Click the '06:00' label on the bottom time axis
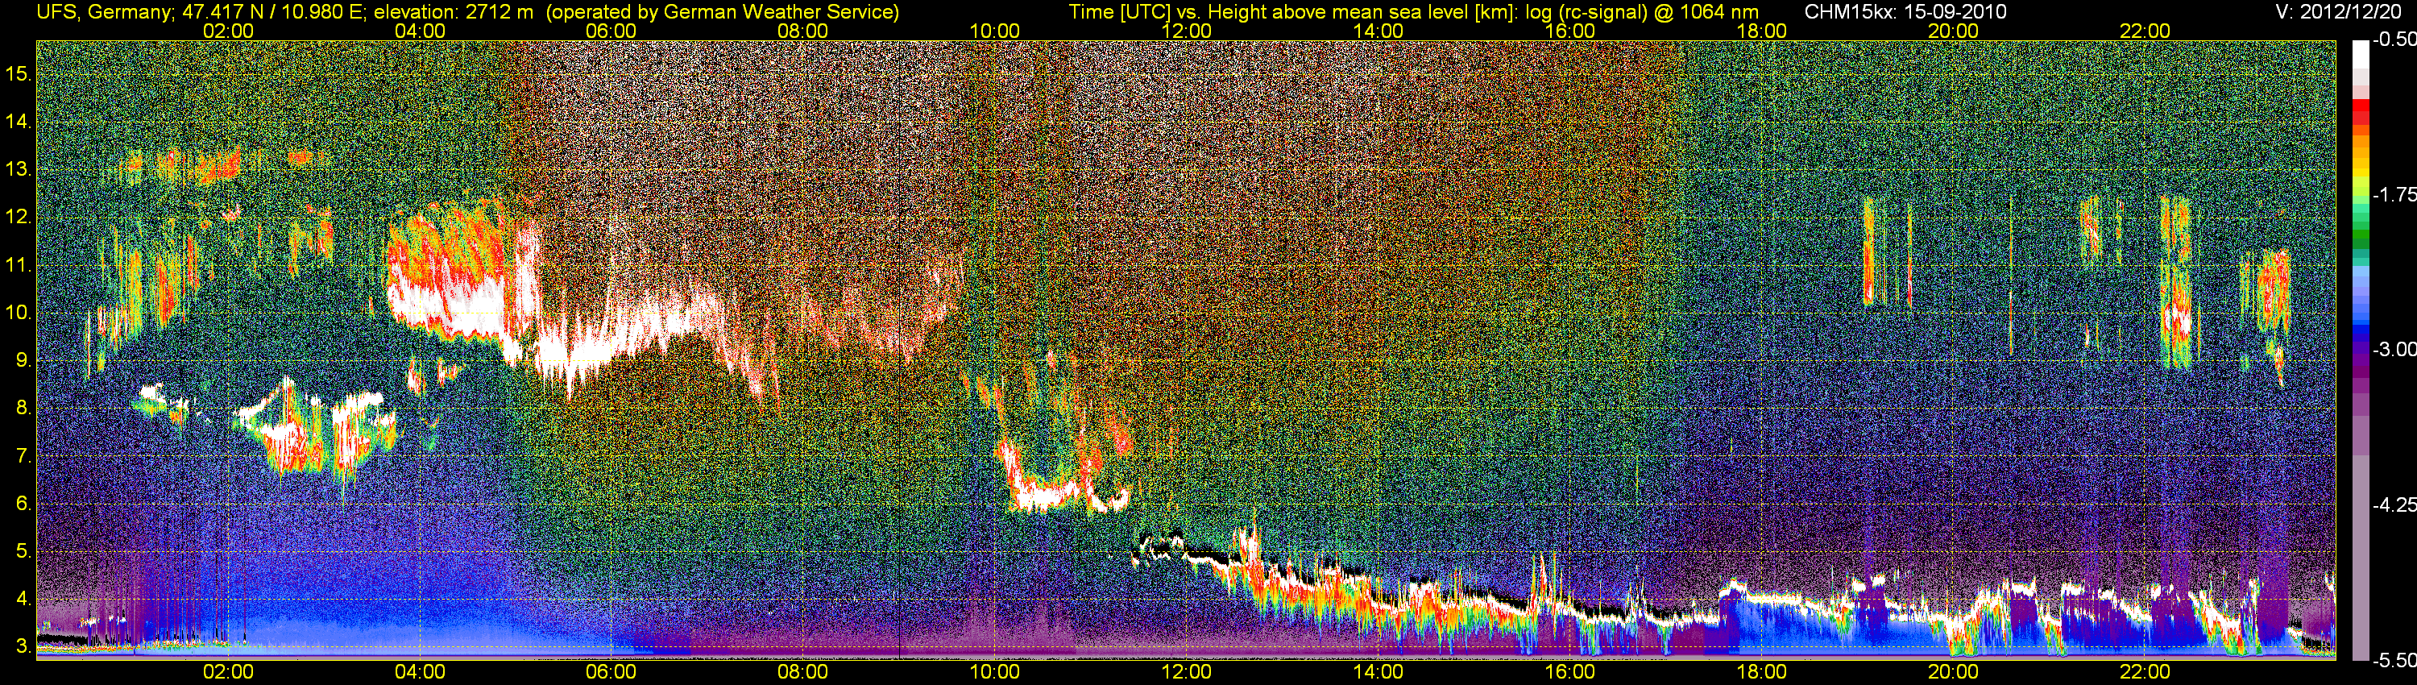 (611, 673)
